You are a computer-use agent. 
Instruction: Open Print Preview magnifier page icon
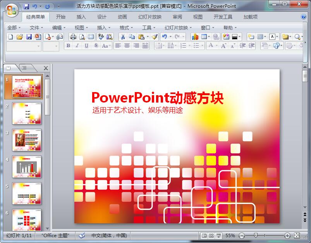[82, 37]
